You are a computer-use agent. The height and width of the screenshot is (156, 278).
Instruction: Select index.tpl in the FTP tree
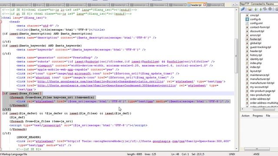point(255,67)
